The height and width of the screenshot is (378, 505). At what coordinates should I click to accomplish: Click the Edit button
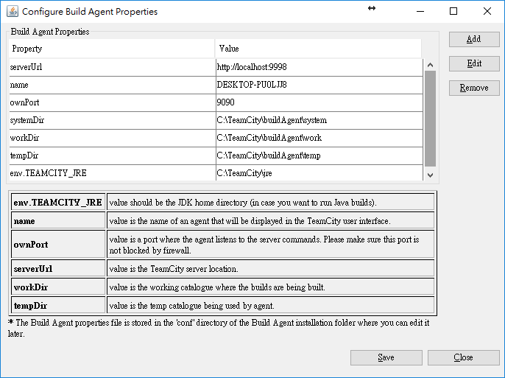pyautogui.click(x=474, y=63)
